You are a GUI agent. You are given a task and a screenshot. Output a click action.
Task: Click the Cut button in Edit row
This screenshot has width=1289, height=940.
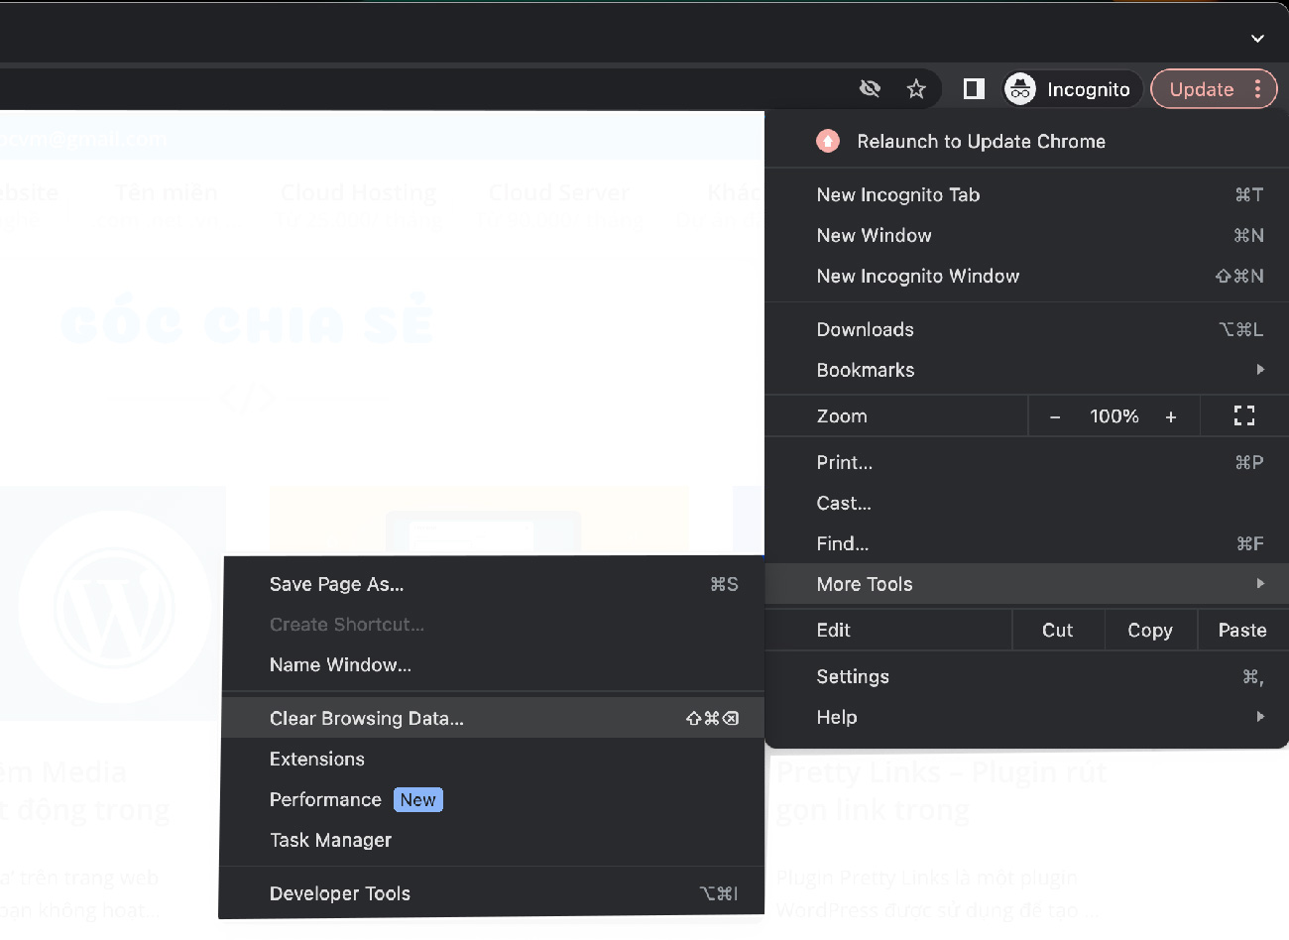pyautogui.click(x=1058, y=630)
